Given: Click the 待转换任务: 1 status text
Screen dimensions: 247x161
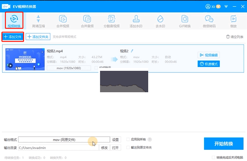Looking at the screenshot, I should [14, 158].
